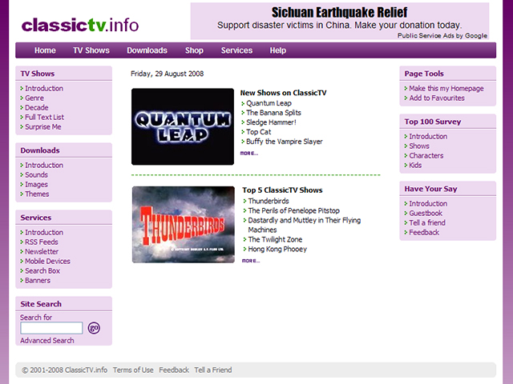
Task: Open the Guestbook link
Action: [x=426, y=214]
